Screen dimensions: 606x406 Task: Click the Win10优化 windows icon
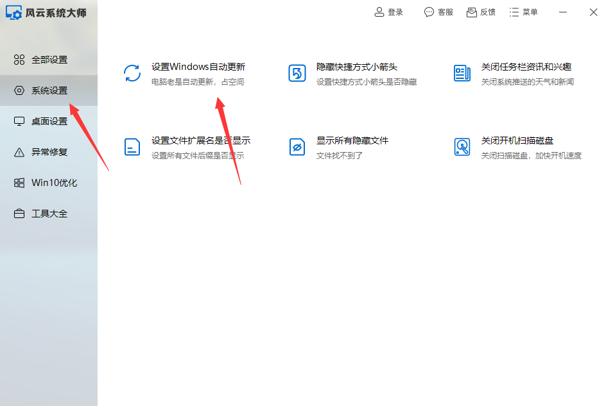tap(19, 183)
